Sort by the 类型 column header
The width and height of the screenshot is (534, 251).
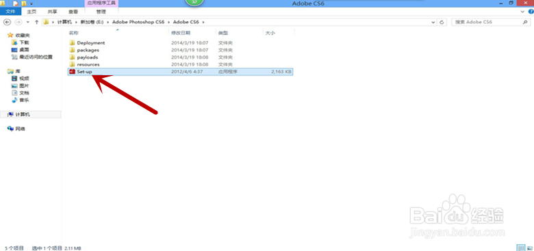click(x=222, y=33)
